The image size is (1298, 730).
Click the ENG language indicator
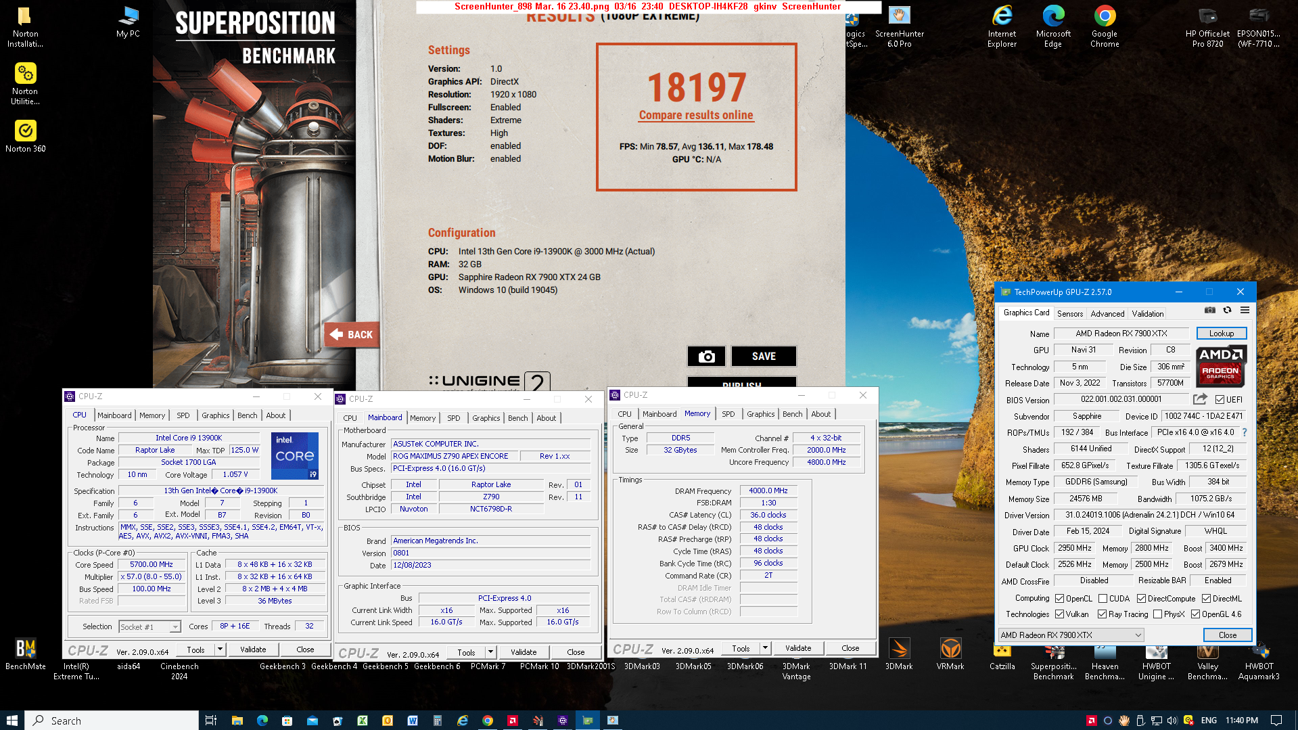[x=1209, y=721]
